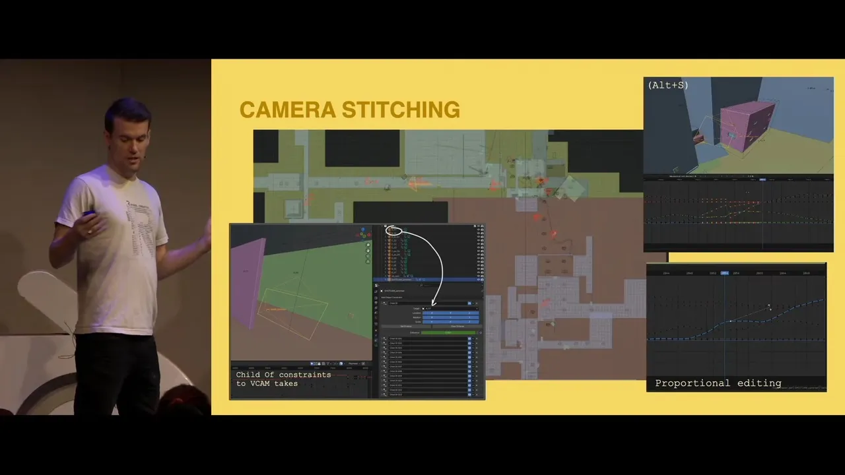Viewport: 845px width, 475px height.
Task: Open extras dropdown on Child Of.006
Action: [x=473, y=362]
